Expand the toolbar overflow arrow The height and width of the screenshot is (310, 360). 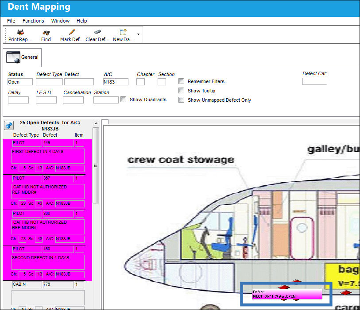pos(138,34)
